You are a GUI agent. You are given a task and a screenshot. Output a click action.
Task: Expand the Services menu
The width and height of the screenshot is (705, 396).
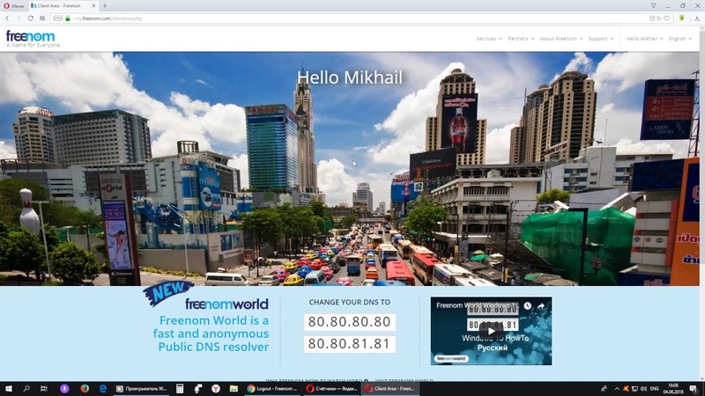[x=489, y=39]
